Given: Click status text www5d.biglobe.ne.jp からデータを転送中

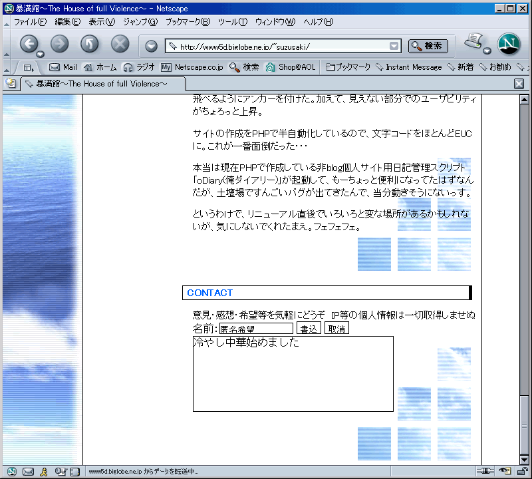Looking at the screenshot, I should [x=144, y=472].
